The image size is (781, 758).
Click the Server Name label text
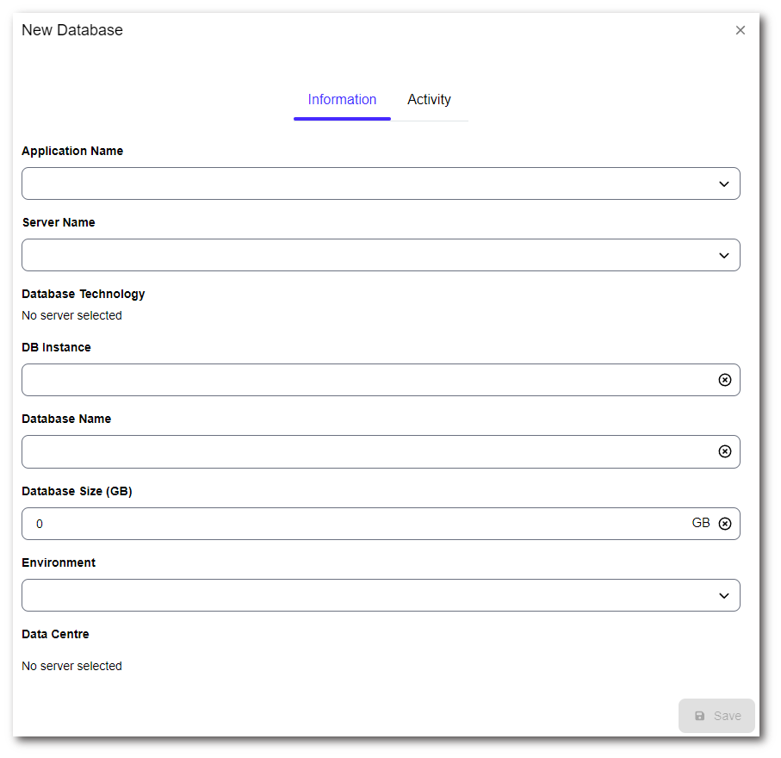(59, 222)
